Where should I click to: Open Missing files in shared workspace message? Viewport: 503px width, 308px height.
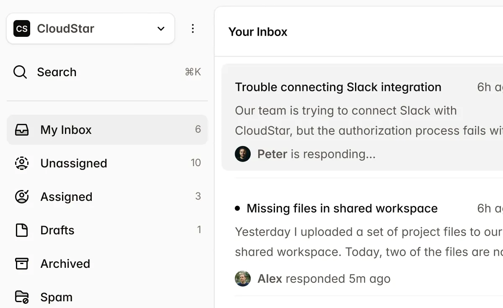(x=342, y=208)
